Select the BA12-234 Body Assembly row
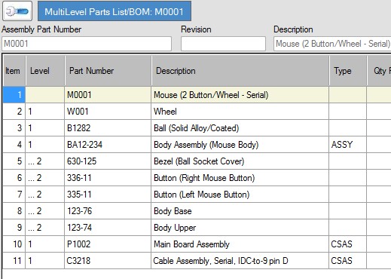The width and height of the screenshot is (391, 279). pyautogui.click(x=197, y=145)
